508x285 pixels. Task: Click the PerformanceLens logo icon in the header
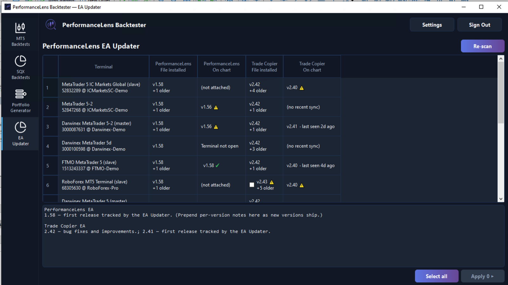pyautogui.click(x=51, y=25)
